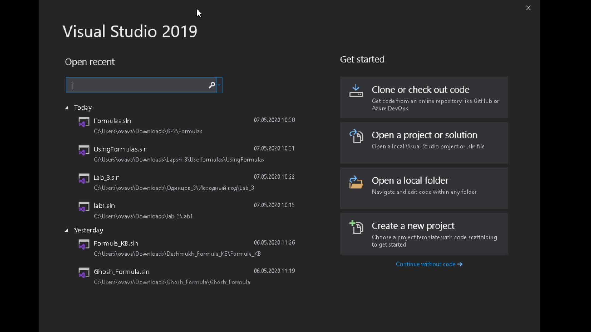
Task: Click the Today group label
Action: point(83,108)
